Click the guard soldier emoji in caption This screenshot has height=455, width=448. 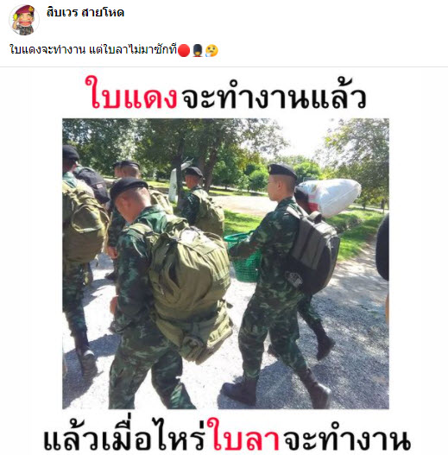[x=198, y=50]
